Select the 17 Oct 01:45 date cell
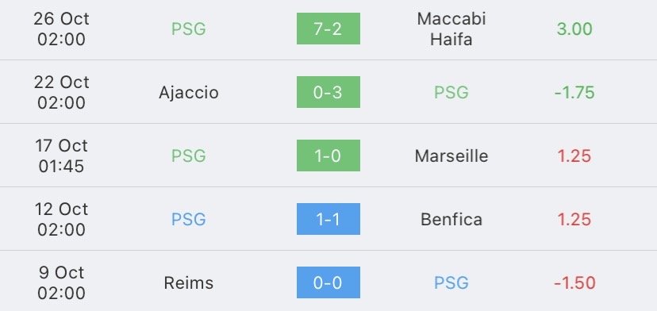Viewport: 657px width, 311px height. (x=62, y=156)
